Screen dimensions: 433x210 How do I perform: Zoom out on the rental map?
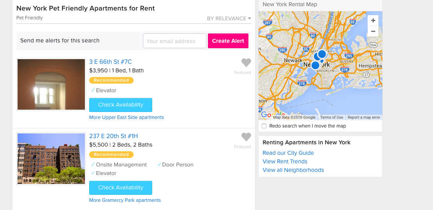click(x=373, y=31)
